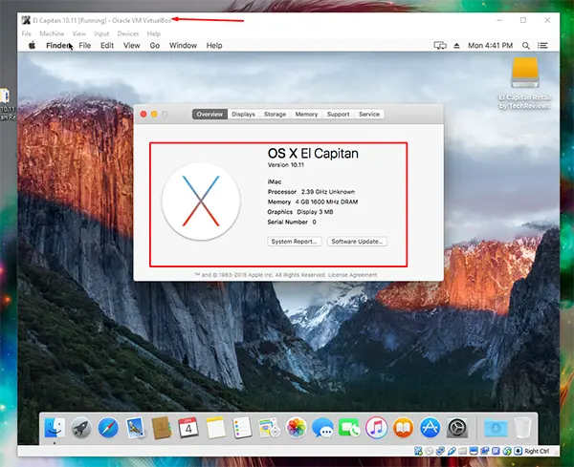
Task: Close the About This Mac window
Action: [143, 115]
